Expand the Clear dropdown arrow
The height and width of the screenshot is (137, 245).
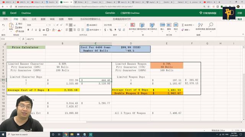coord(189,30)
